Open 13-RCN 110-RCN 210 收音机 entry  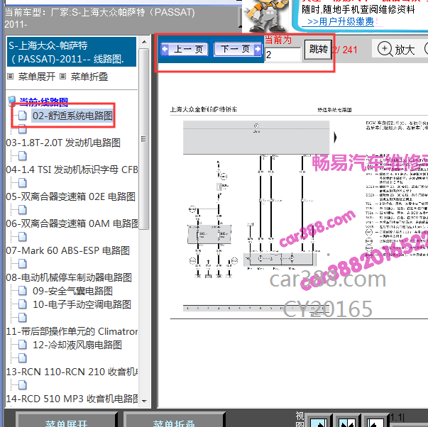72,372
